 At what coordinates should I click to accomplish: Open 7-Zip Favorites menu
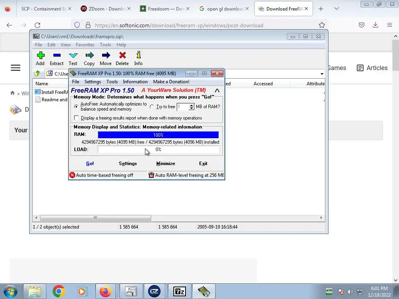click(x=85, y=45)
